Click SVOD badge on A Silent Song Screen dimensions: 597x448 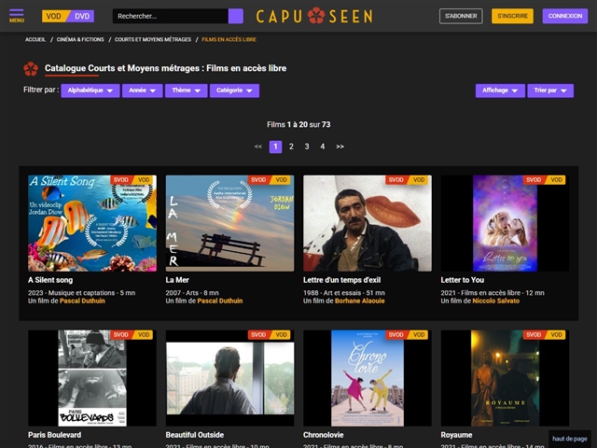121,180
